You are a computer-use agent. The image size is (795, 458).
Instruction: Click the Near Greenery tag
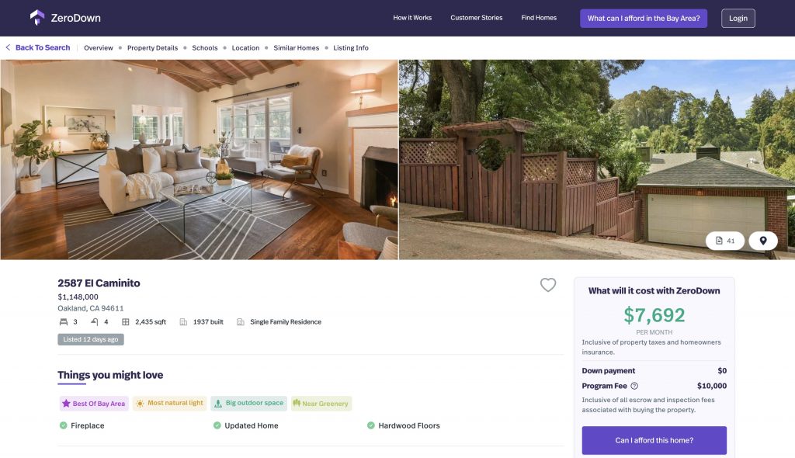(321, 403)
